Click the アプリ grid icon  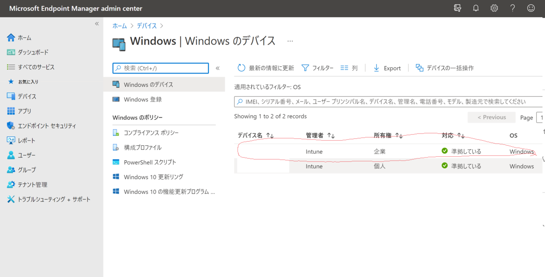click(x=11, y=111)
